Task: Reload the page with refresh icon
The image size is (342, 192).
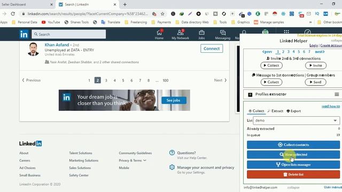Action: coord(13,14)
